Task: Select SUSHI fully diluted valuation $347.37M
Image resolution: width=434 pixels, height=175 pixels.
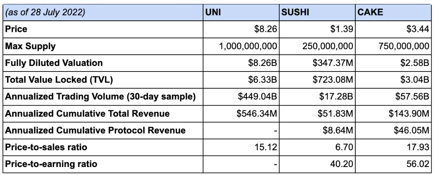Action: 331,63
